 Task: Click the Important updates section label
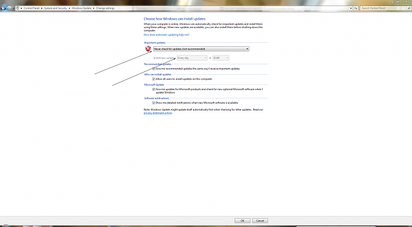pos(154,43)
